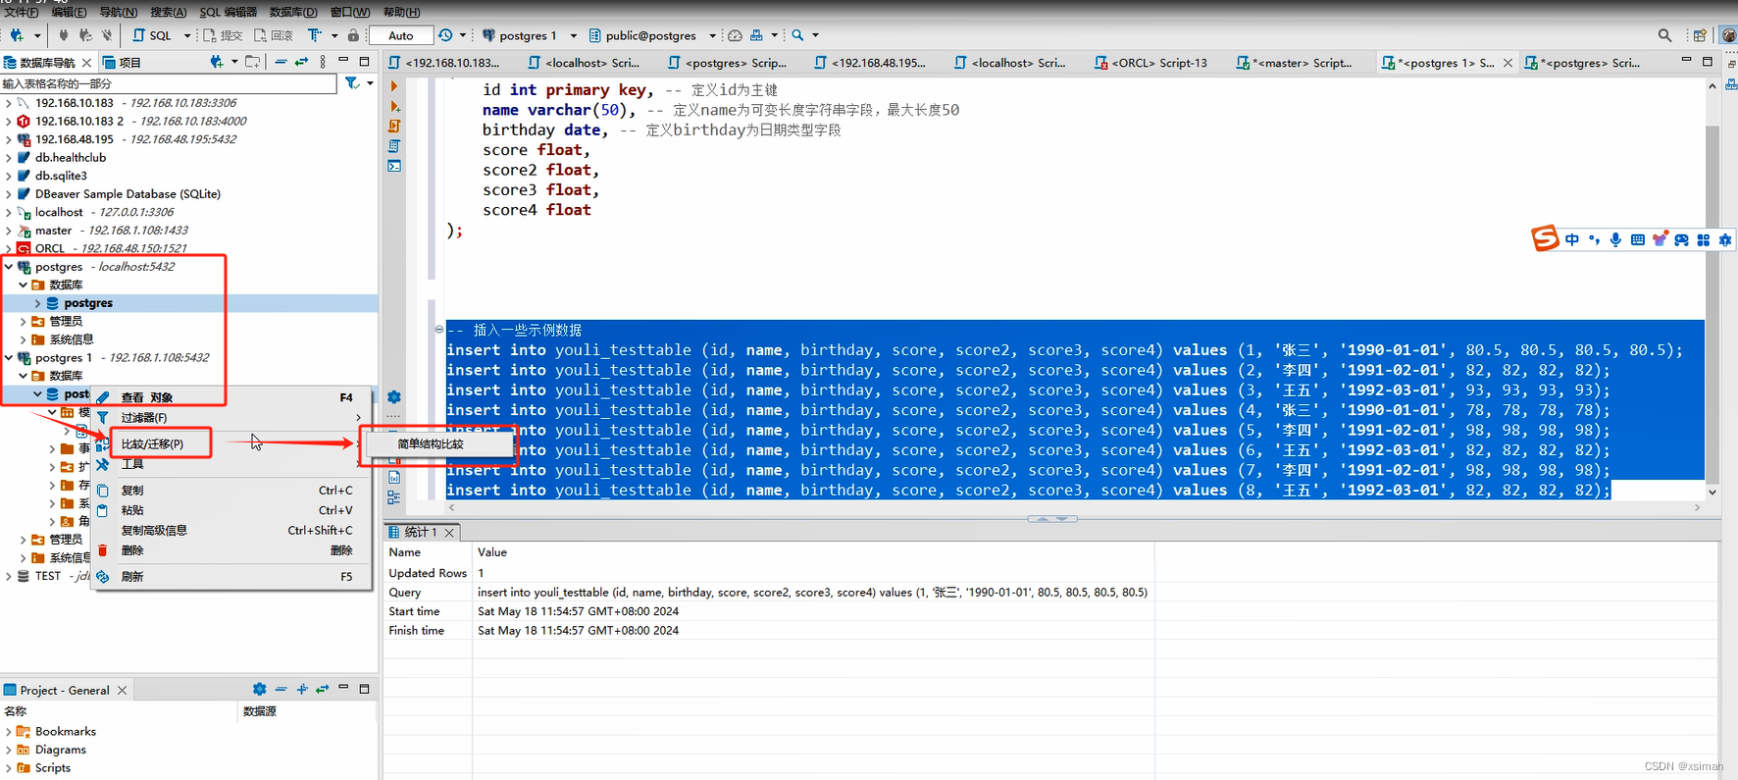Expand the Diagrams folder
The image size is (1738, 780).
pos(9,751)
